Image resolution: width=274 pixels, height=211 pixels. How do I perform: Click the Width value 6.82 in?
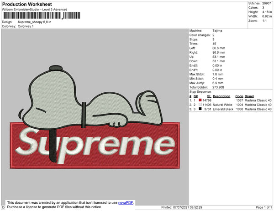(x=267, y=16)
